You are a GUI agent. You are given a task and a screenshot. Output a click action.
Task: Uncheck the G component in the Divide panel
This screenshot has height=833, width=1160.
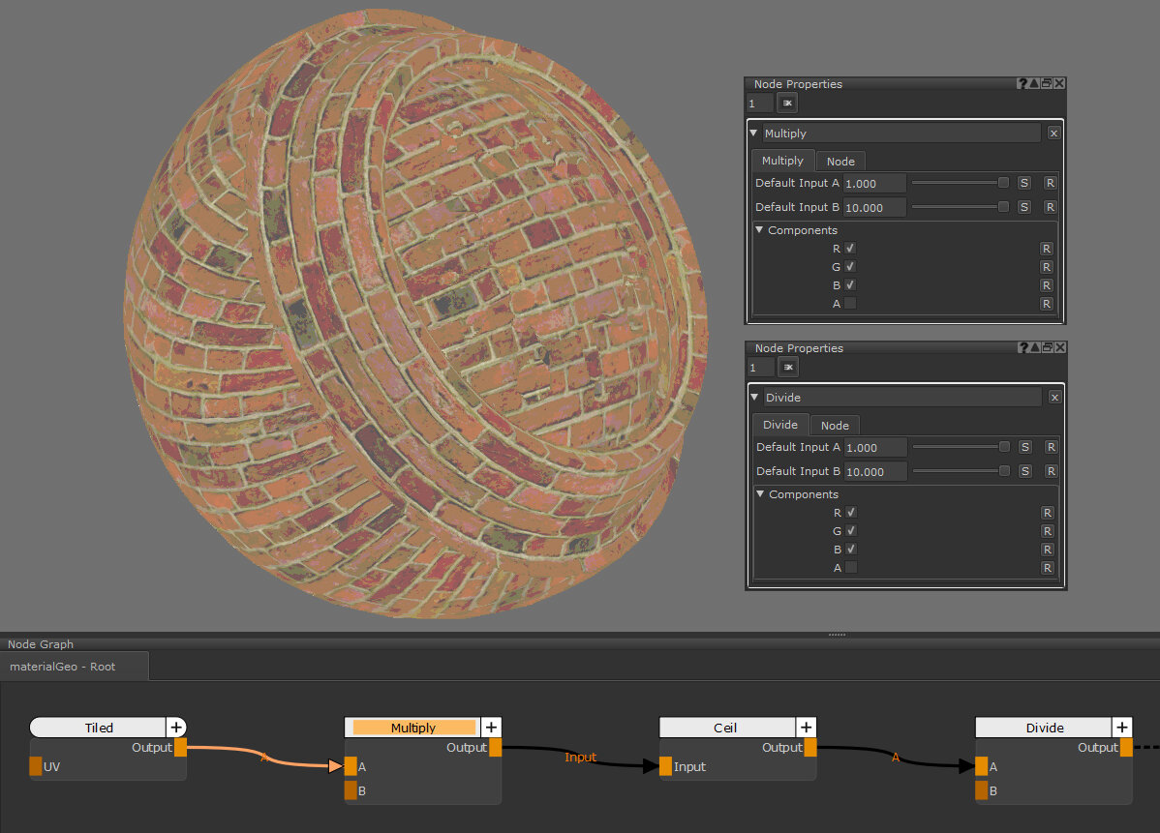(851, 531)
